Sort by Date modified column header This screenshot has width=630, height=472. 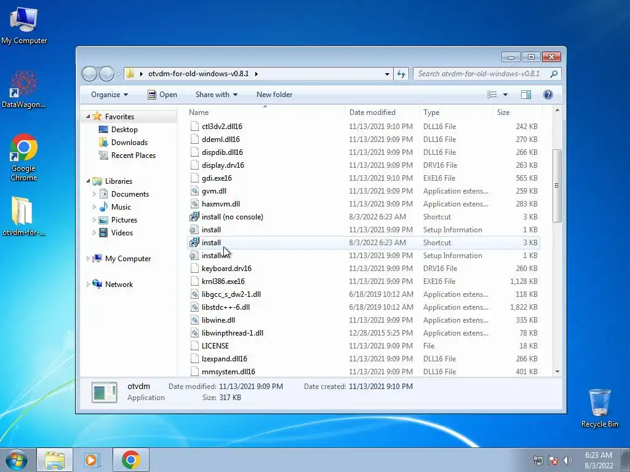click(382, 112)
